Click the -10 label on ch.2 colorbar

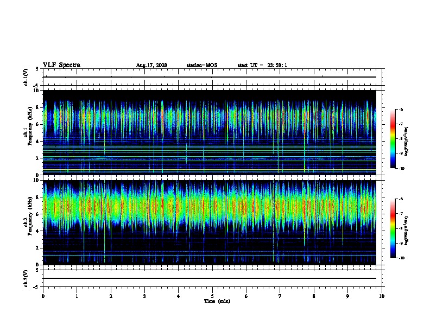[x=401, y=258]
